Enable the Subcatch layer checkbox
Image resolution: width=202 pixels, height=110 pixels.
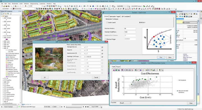(5, 36)
